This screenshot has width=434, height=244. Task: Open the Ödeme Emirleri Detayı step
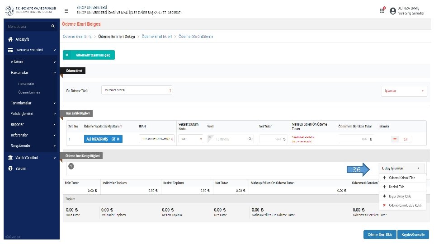coord(117,37)
